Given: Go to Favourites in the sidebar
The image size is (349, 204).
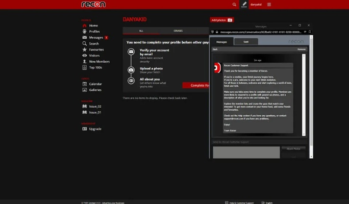Looking at the screenshot, I should 96,49.
